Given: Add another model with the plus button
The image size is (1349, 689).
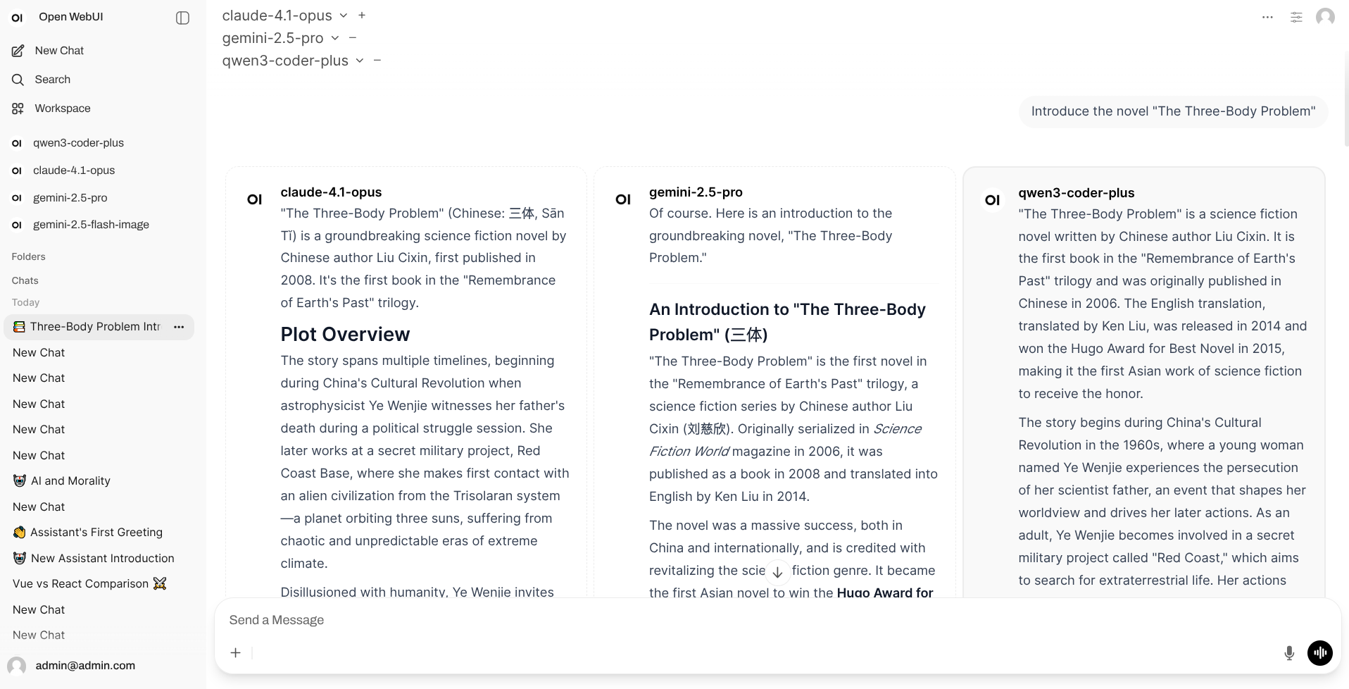Looking at the screenshot, I should 362,15.
